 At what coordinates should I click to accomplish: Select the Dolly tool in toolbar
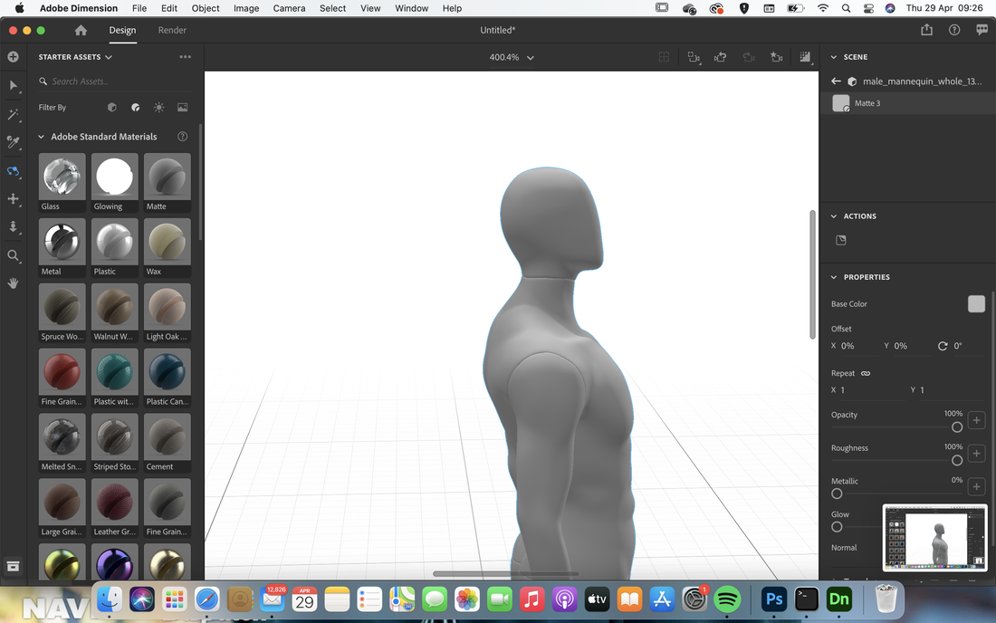click(13, 226)
